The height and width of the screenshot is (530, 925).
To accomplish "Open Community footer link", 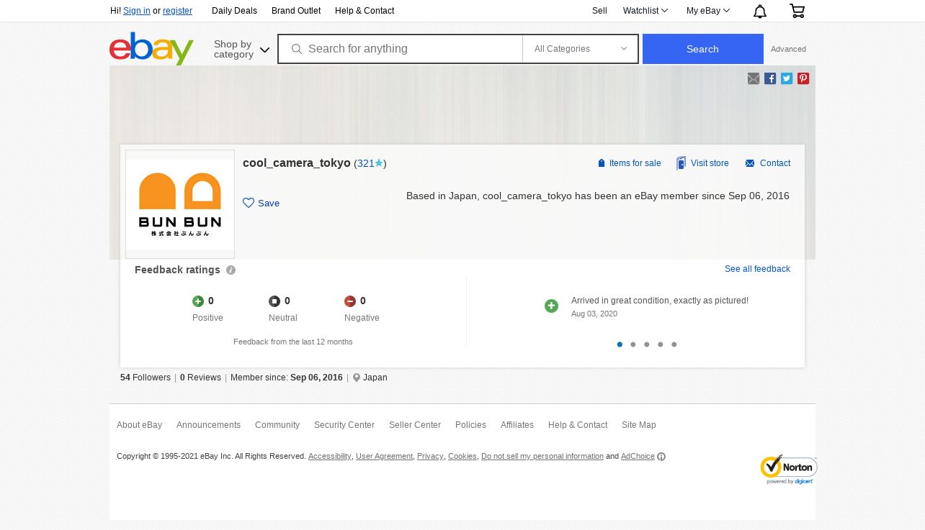I will click(277, 425).
